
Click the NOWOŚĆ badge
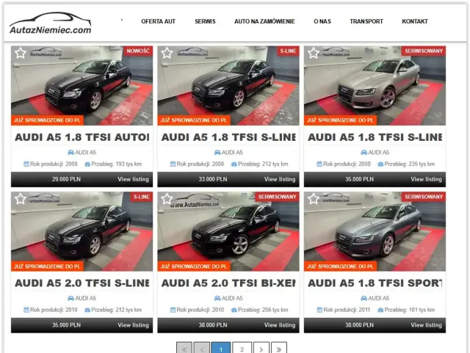(x=138, y=51)
